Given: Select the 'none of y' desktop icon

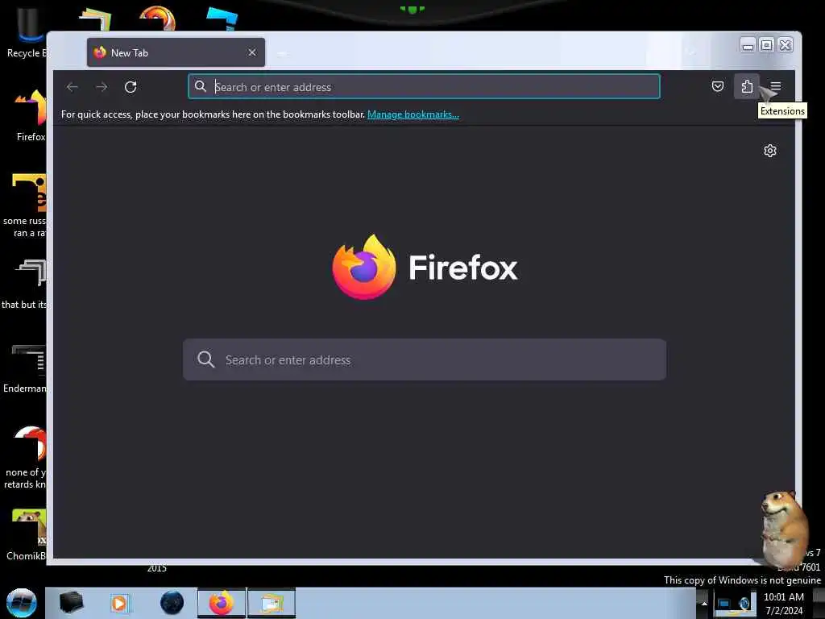Looking at the screenshot, I should click(25, 458).
